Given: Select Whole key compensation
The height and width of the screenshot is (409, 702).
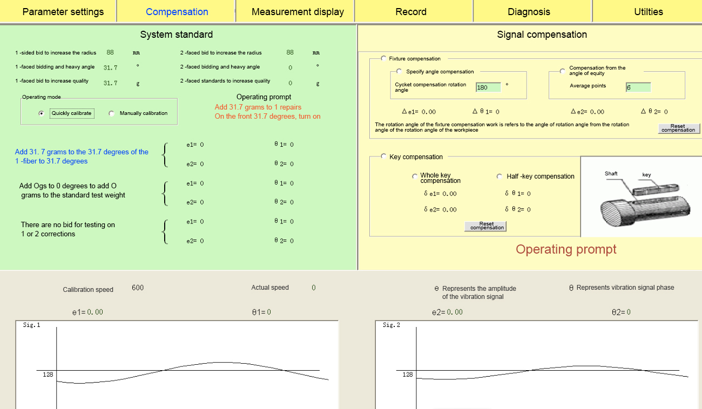Looking at the screenshot, I should click(x=415, y=176).
